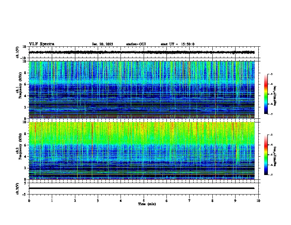The image size is (291, 225).
Task: Click time axis tick label "4"
Action: [x=121, y=201]
